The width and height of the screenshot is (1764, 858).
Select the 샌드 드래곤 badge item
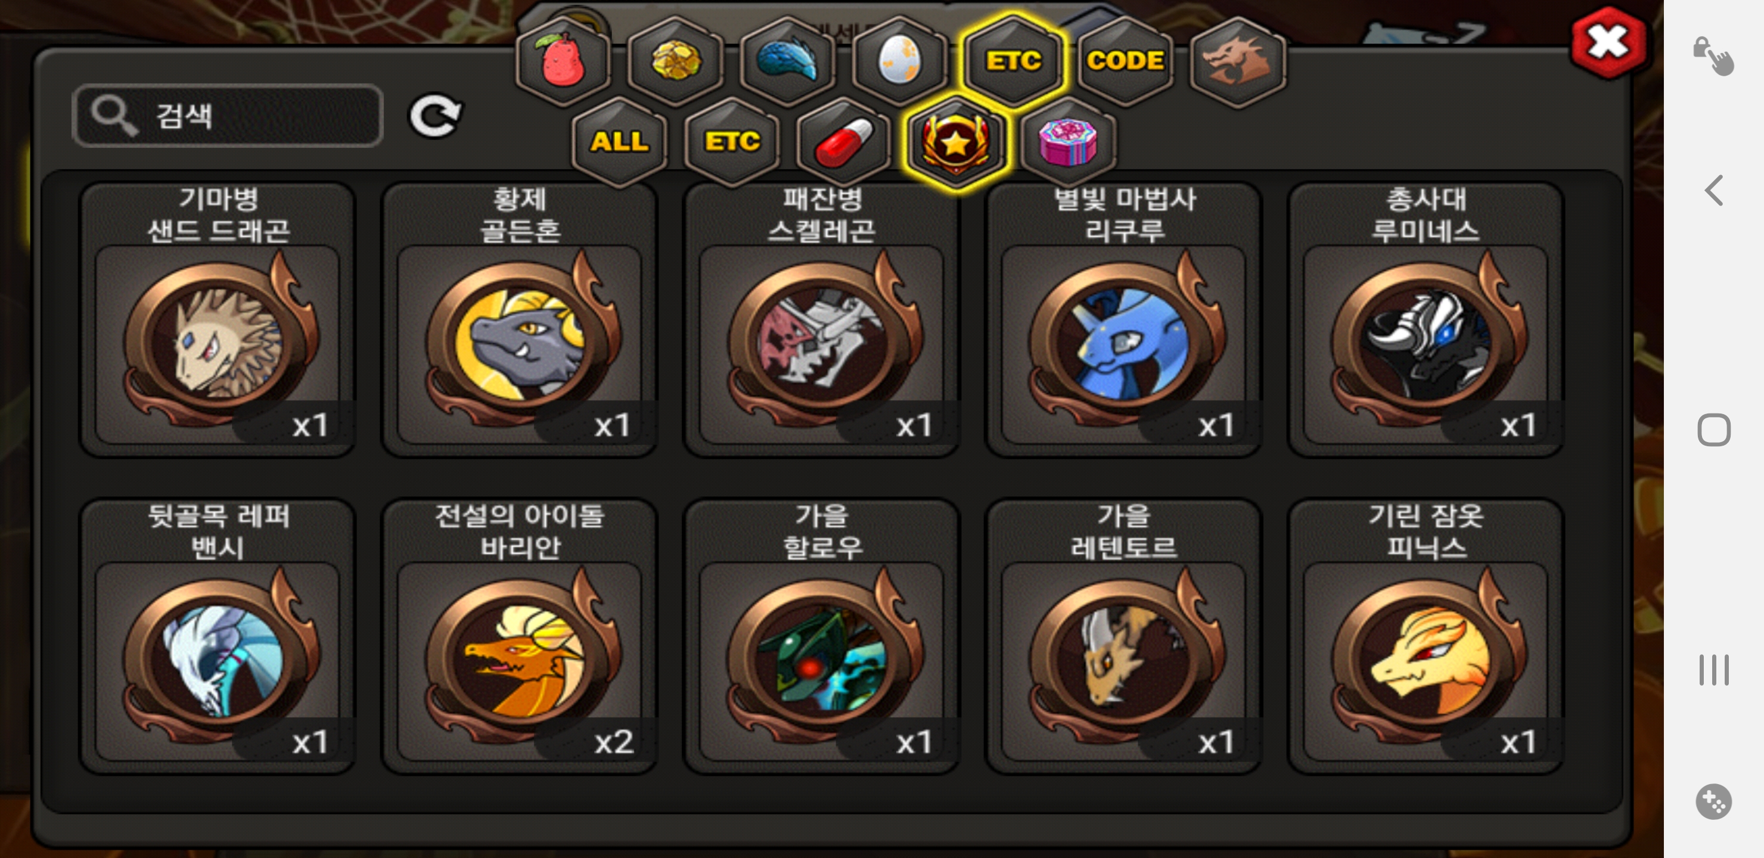click(x=218, y=320)
